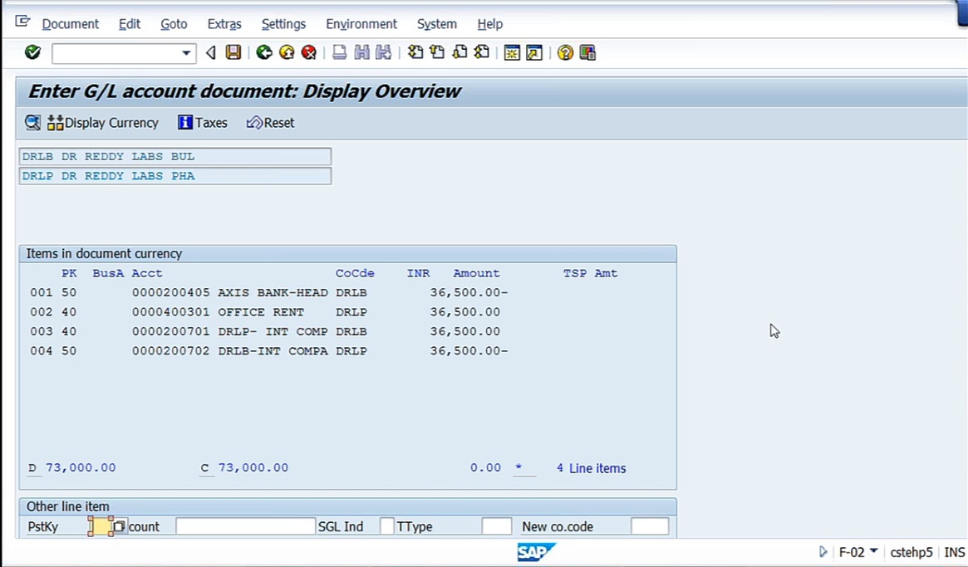
Task: Click the 0.00 balance value
Action: (x=485, y=467)
